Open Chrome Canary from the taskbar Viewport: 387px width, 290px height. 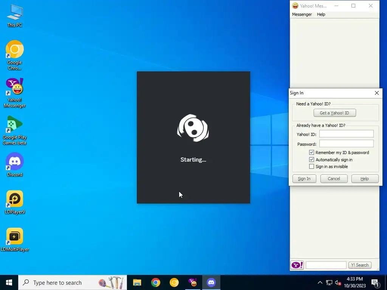[174, 282]
